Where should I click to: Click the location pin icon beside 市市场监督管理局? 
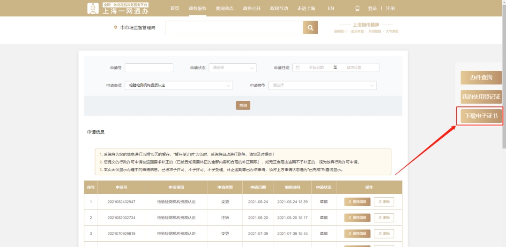[116, 28]
